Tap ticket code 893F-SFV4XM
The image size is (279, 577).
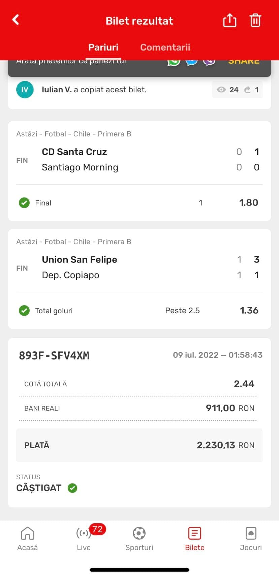[x=54, y=356]
